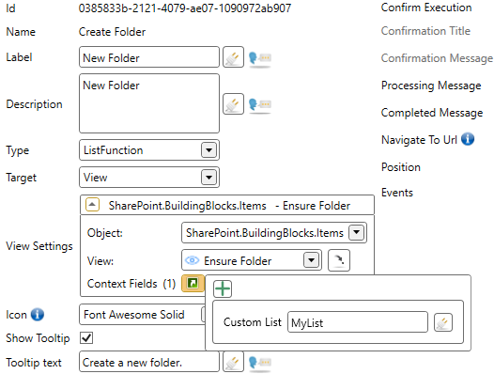Click the Position label
Image resolution: width=494 pixels, height=374 pixels.
pos(401,167)
